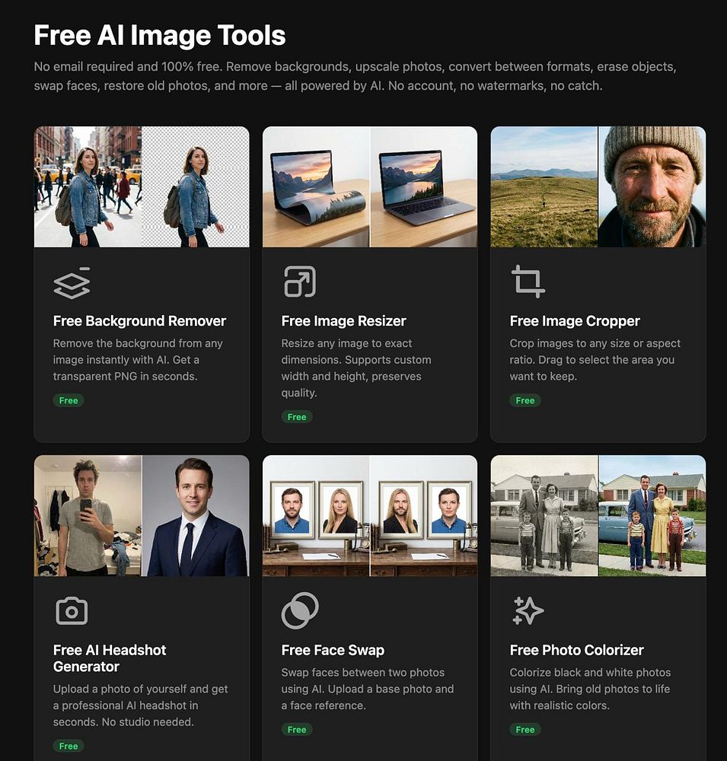Viewport: 727px width, 761px height.
Task: Click the camera icon for AI Headshot Generator
Action: coord(72,610)
